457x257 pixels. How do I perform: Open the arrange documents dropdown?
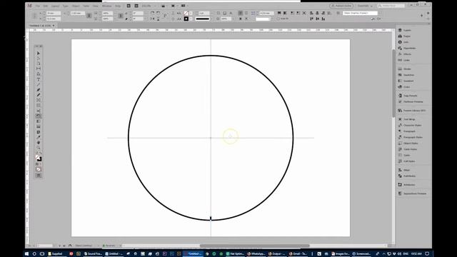click(x=184, y=6)
